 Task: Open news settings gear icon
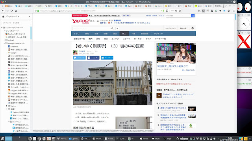click(x=193, y=28)
